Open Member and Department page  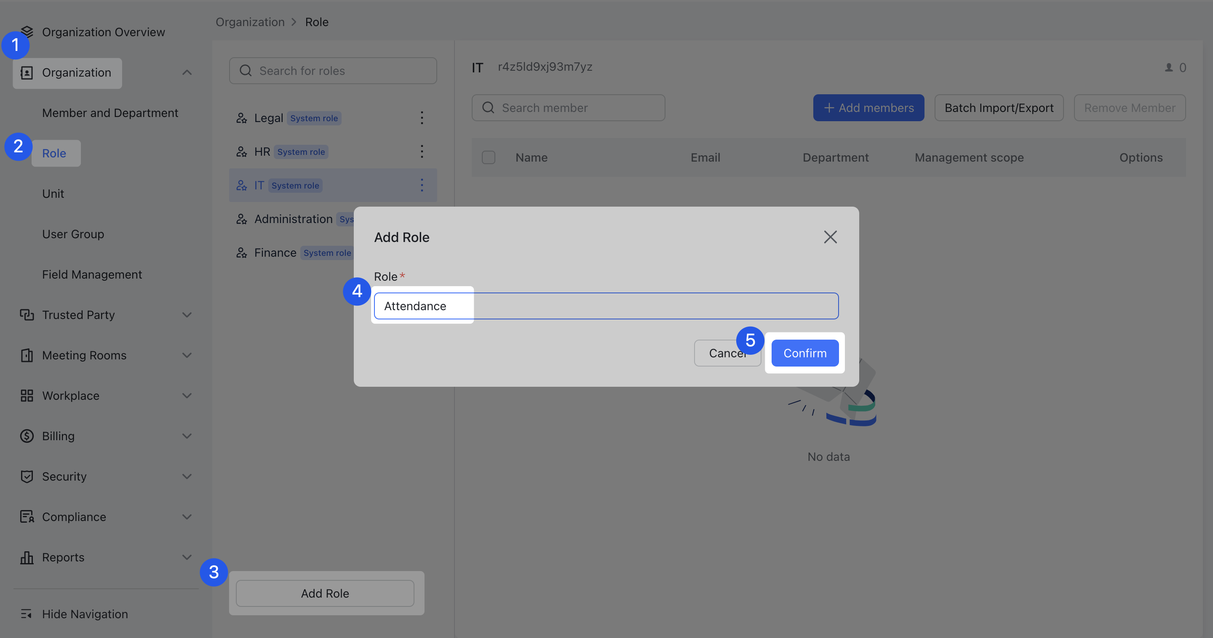(110, 113)
